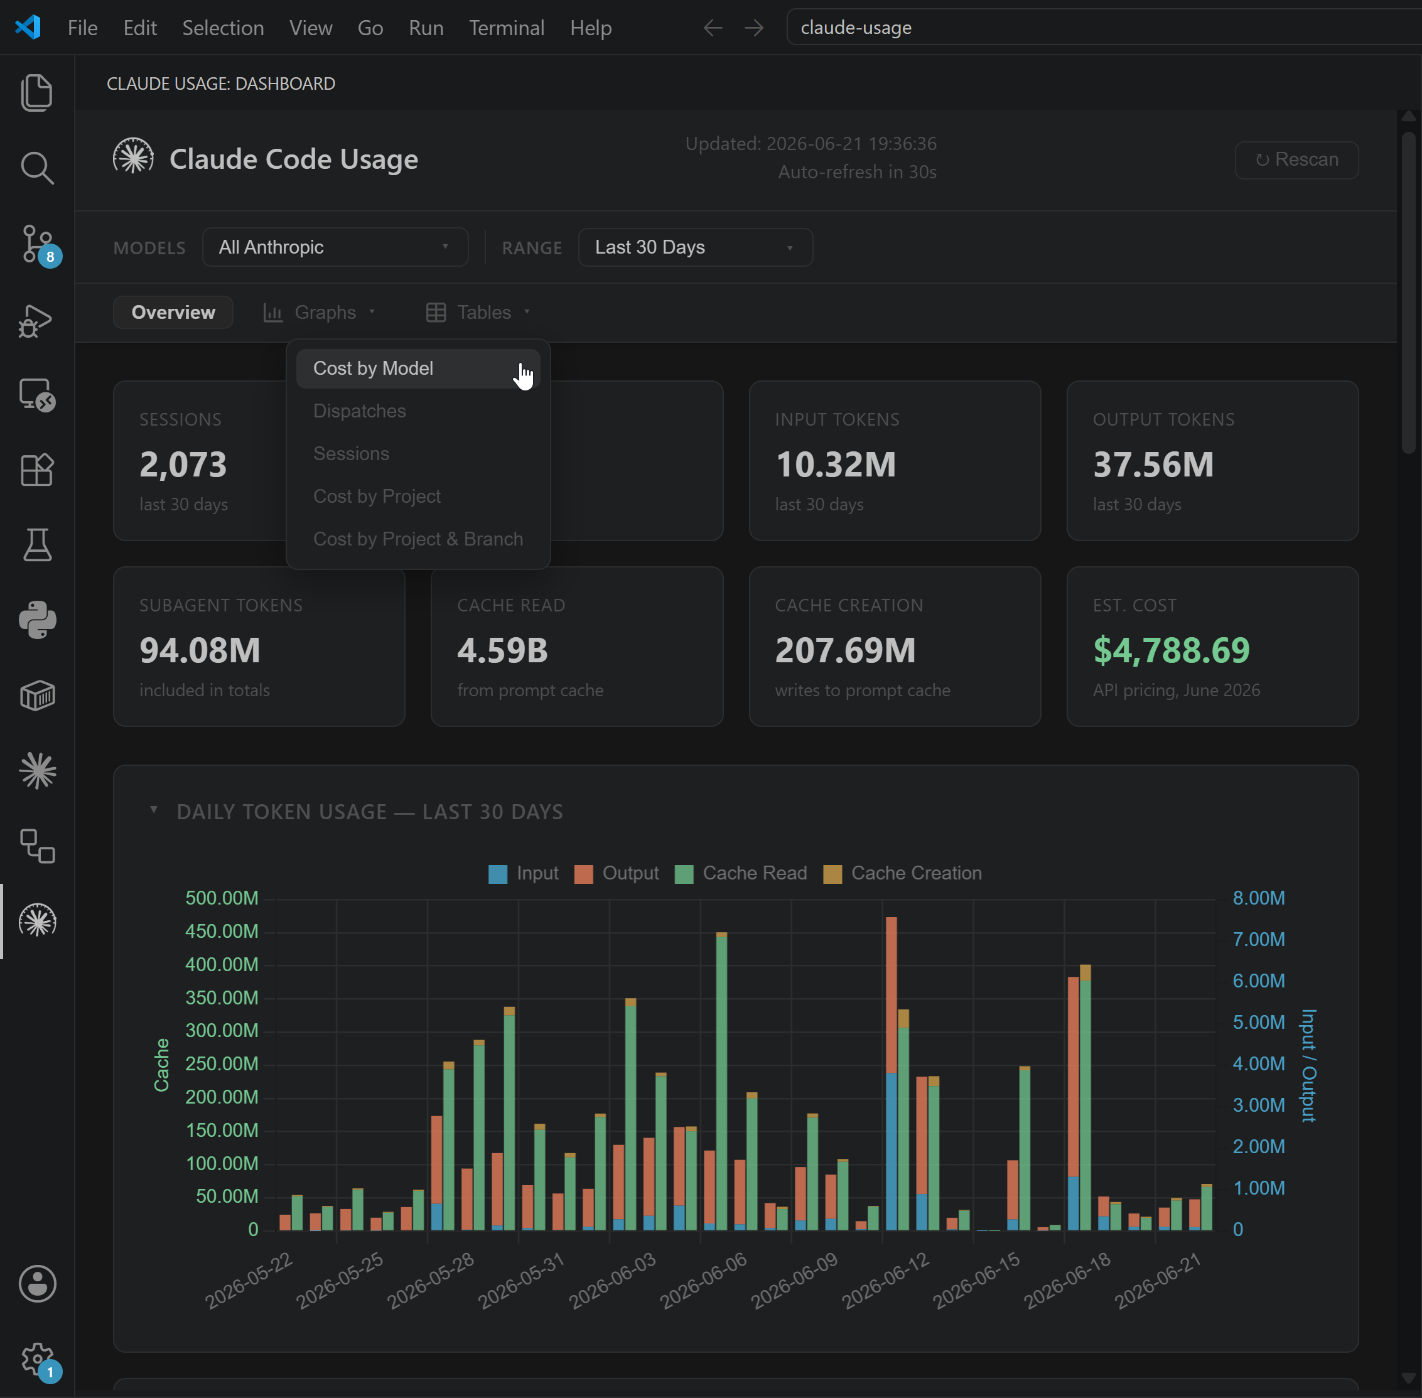Go forward with the right arrow
Viewport: 1422px width, 1398px height.
pyautogui.click(x=753, y=28)
